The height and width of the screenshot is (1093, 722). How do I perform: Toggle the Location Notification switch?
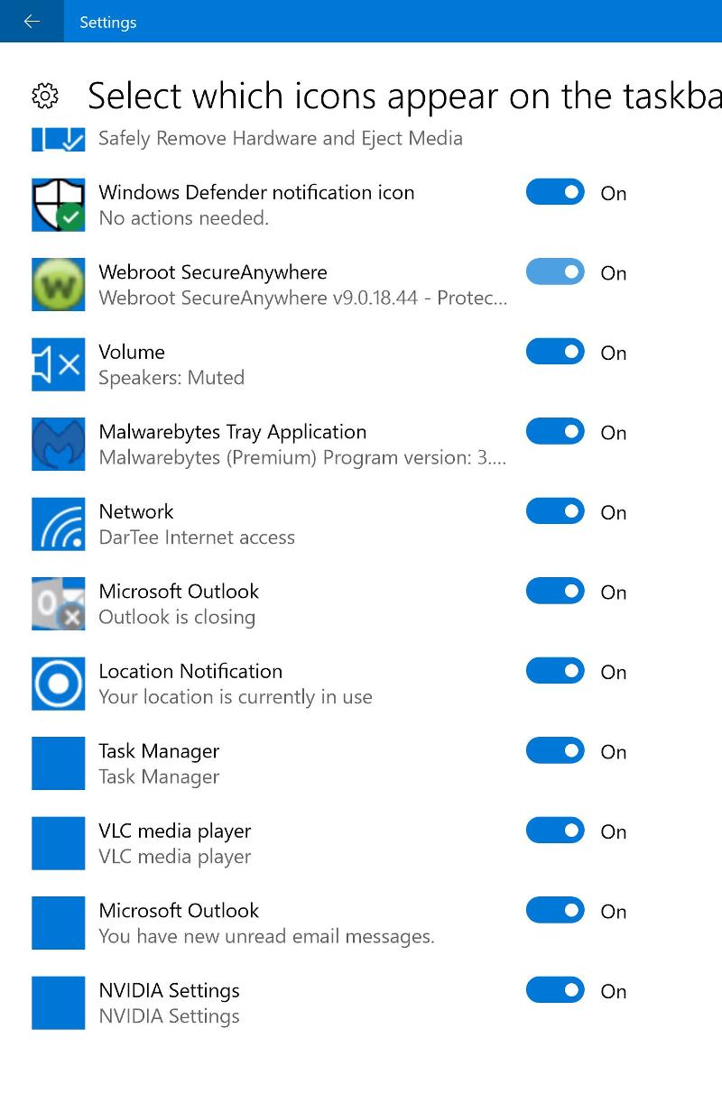pyautogui.click(x=556, y=671)
